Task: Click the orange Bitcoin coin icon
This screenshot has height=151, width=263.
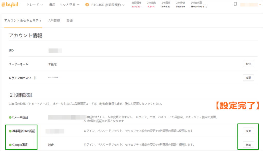Action: [x=87, y=5]
